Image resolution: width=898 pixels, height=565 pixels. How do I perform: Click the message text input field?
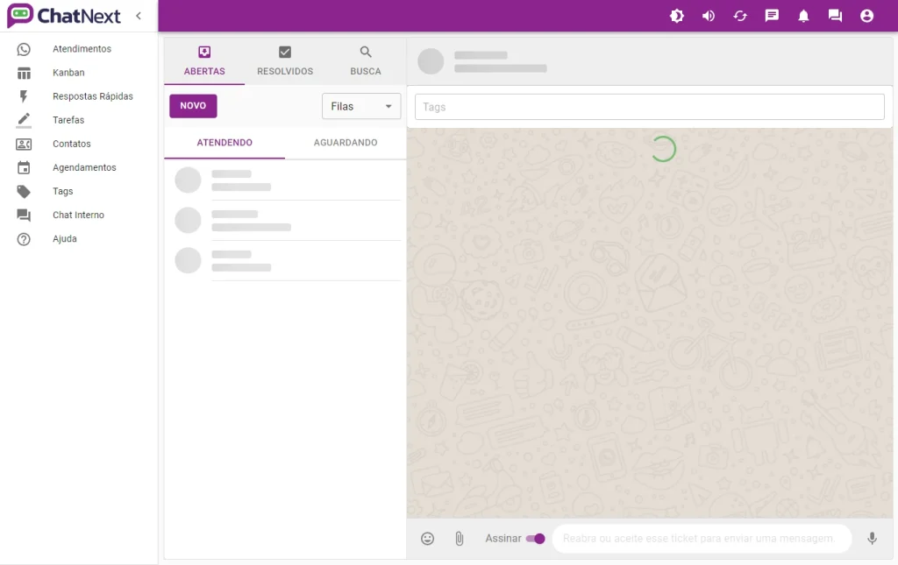click(702, 539)
